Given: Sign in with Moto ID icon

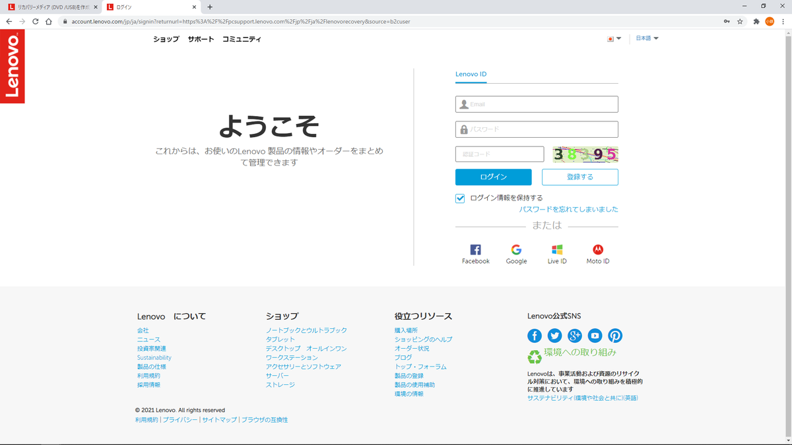Looking at the screenshot, I should click(x=598, y=250).
